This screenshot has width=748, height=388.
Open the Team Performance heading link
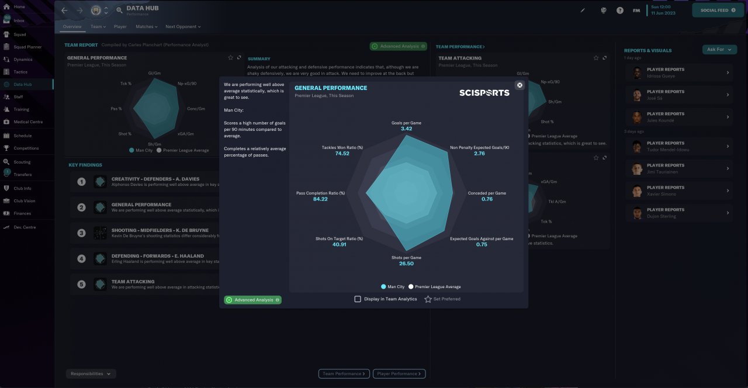pyautogui.click(x=460, y=47)
